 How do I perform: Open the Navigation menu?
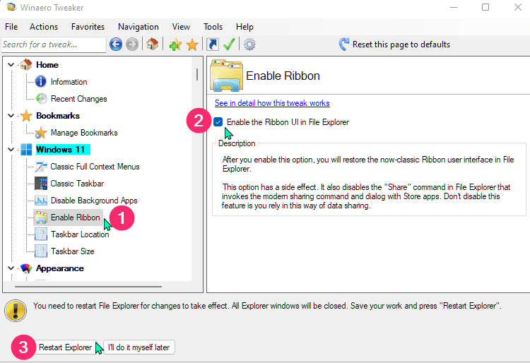[139, 27]
